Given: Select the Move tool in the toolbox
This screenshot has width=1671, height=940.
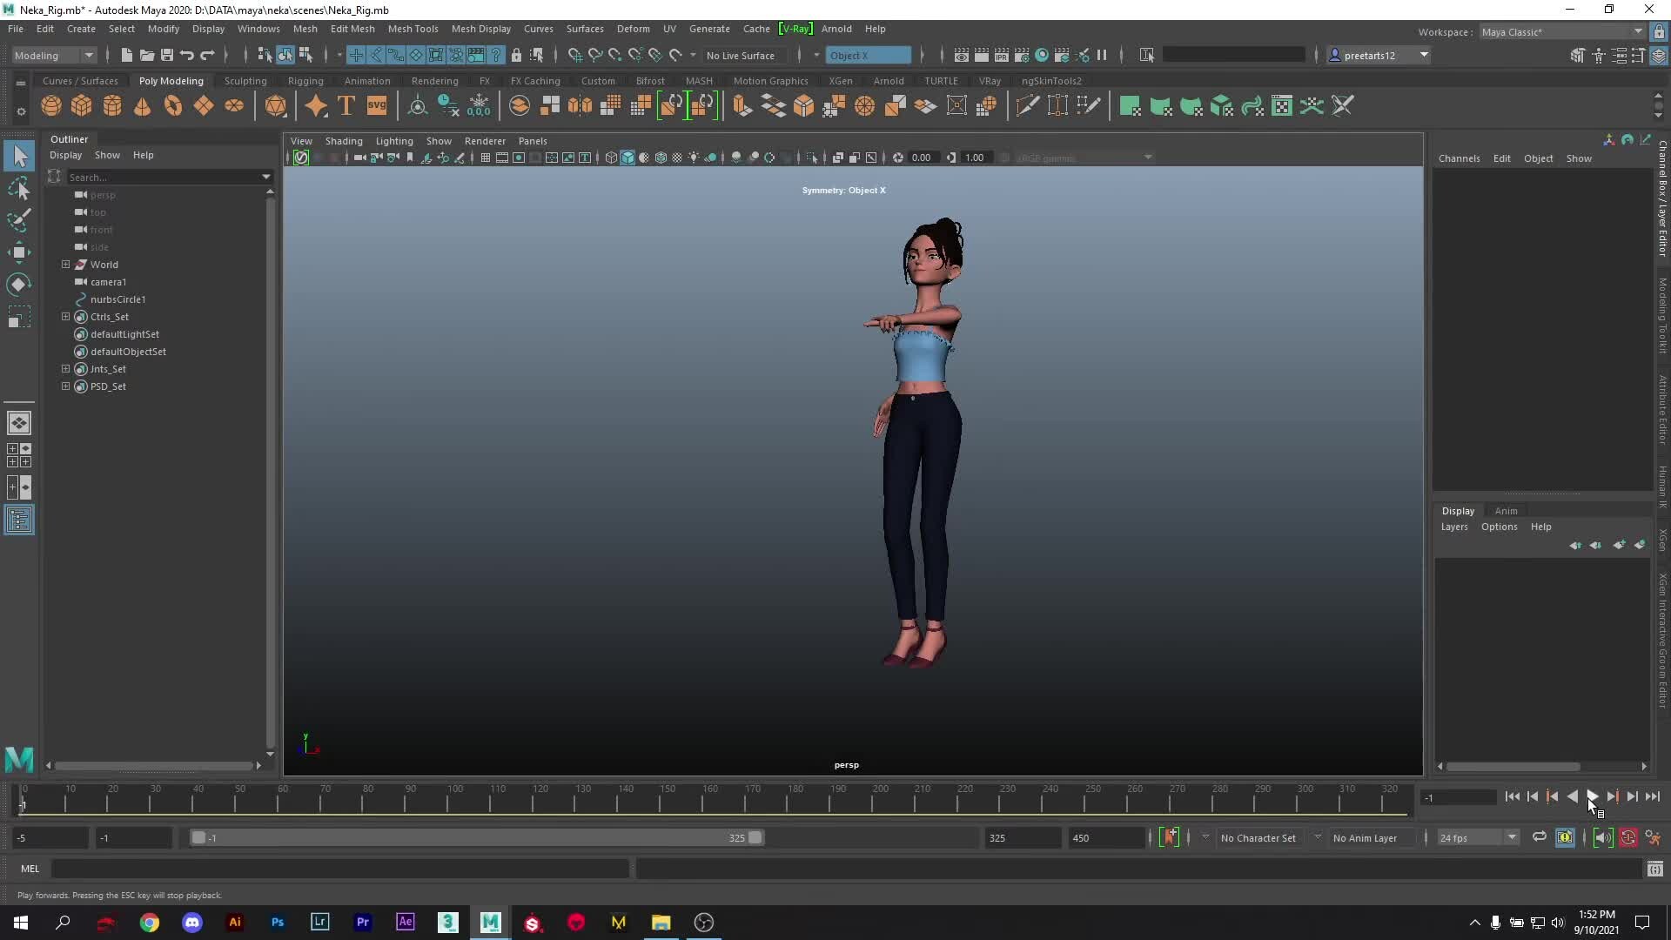Looking at the screenshot, I should (18, 252).
